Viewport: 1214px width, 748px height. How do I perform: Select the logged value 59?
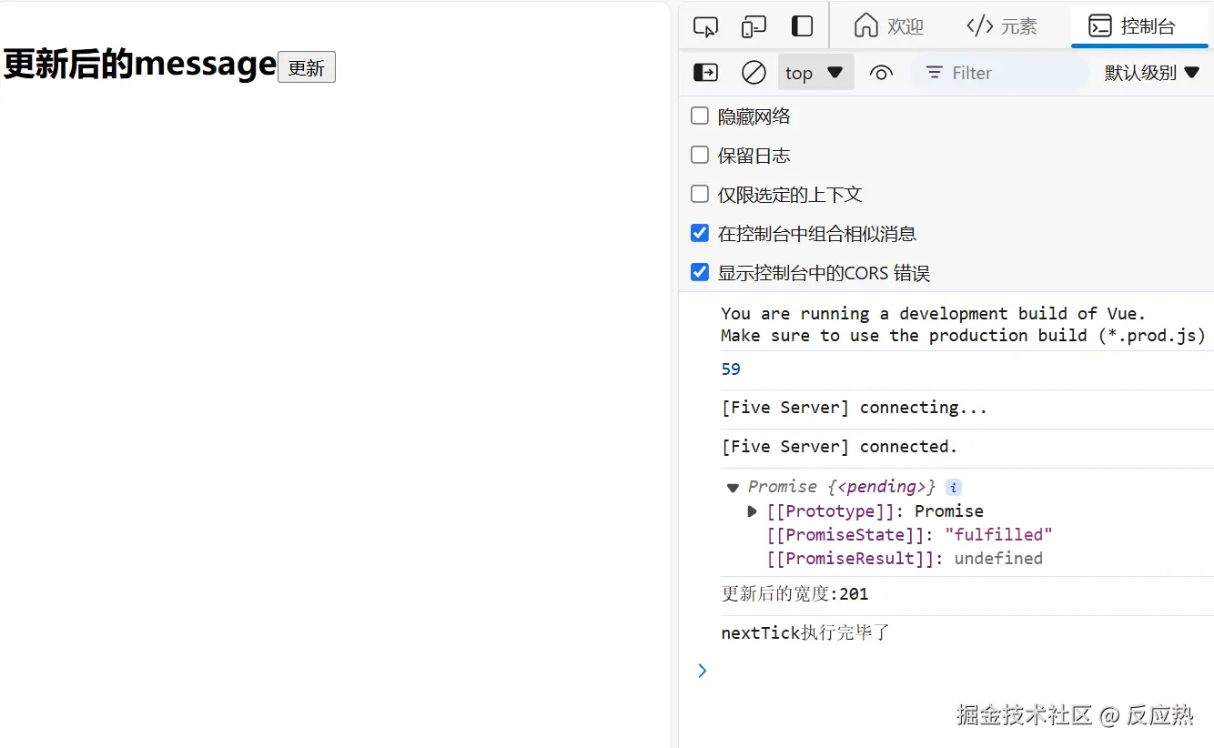click(x=731, y=369)
